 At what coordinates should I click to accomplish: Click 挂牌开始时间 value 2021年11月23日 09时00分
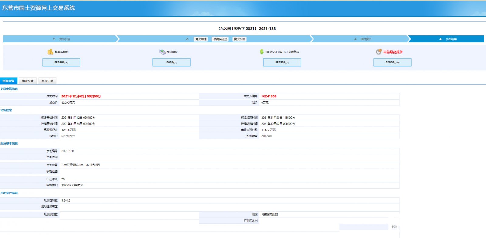(78, 124)
